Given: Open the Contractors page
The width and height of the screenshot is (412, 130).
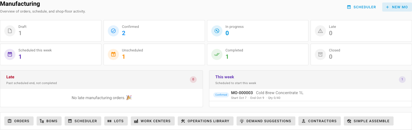Looking at the screenshot, I should [x=320, y=121].
